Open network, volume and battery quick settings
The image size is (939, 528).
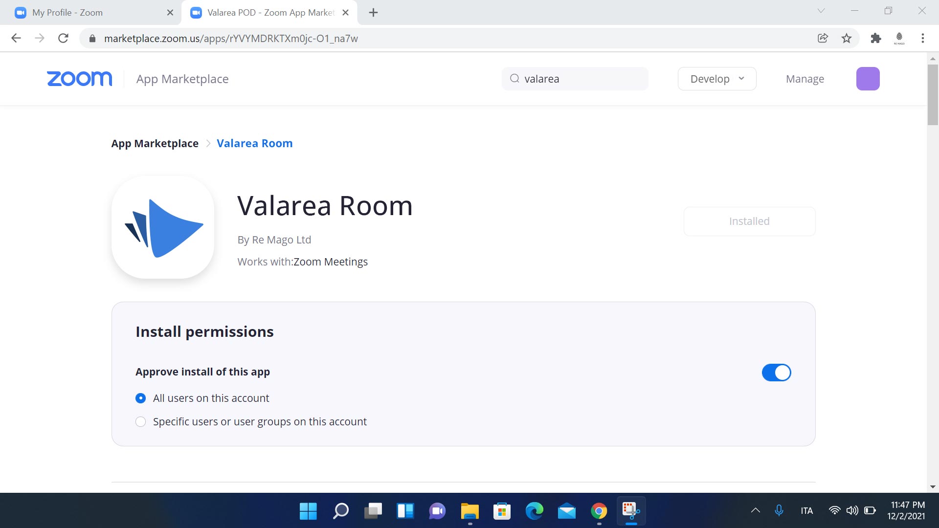(852, 510)
